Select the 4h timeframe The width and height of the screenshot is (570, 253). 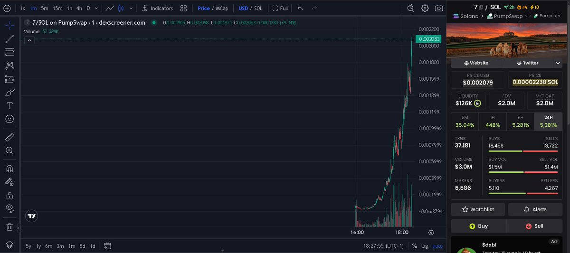[79, 8]
